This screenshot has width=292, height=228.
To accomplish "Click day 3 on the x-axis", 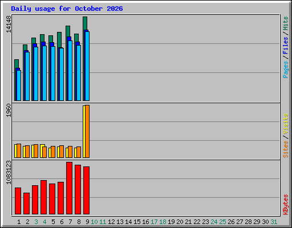I will point(36,222).
